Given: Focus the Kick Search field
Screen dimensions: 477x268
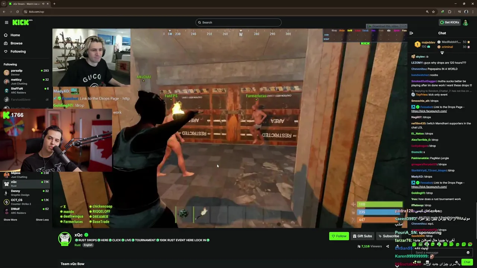Looking at the screenshot, I should coord(238,22).
